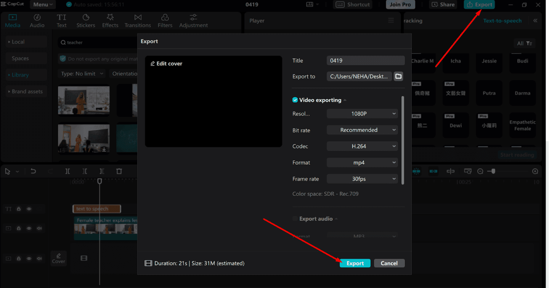The width and height of the screenshot is (549, 288).
Task: Open the All voices filter
Action: tap(524, 43)
